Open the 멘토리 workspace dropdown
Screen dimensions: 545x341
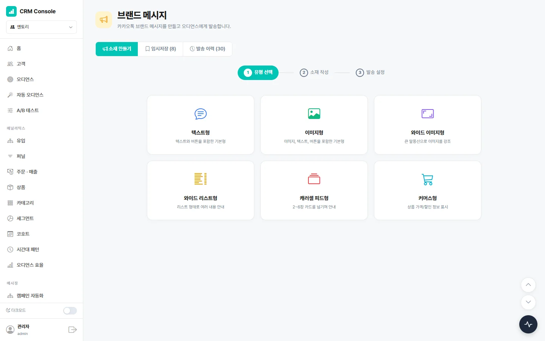point(42,27)
